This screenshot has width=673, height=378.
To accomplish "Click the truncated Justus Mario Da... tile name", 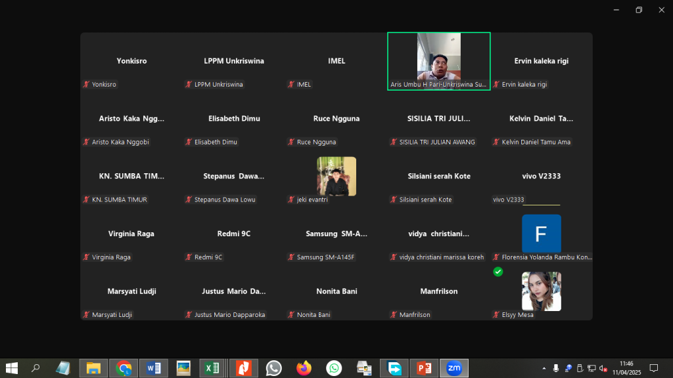I will click(234, 291).
